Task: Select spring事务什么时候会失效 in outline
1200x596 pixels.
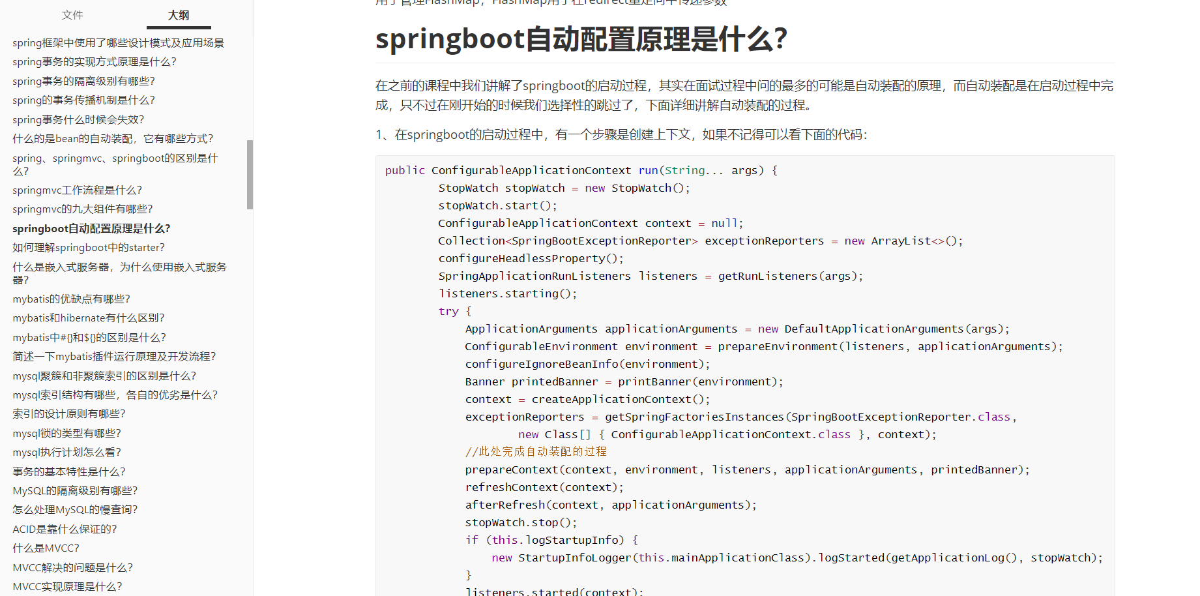Action: 78,120
